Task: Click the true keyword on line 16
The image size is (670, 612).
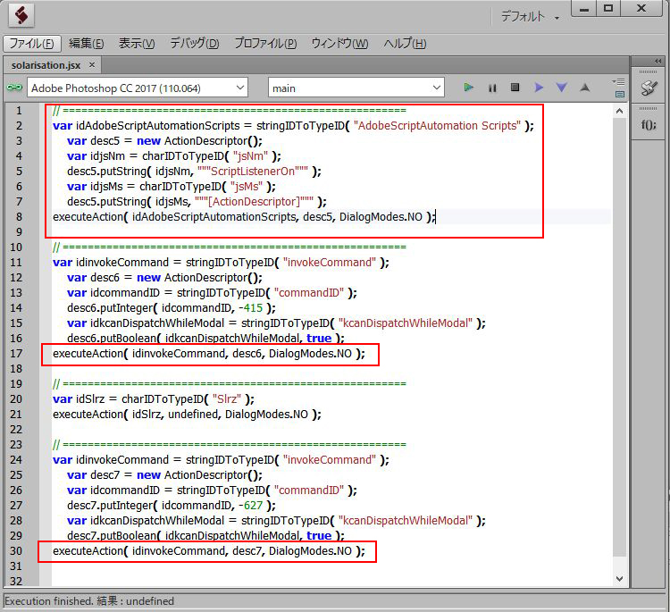Action: pos(319,338)
